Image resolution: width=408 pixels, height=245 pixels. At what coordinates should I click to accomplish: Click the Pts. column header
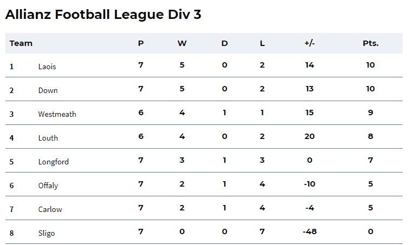point(371,43)
